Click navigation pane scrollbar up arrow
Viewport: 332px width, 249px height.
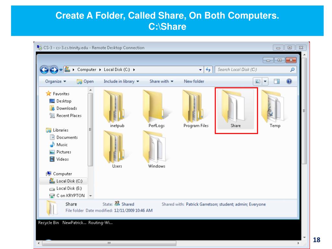click(90, 90)
